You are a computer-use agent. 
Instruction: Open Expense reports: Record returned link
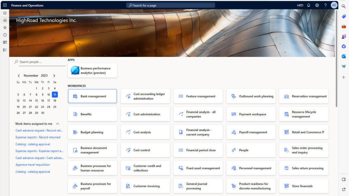pyautogui.click(x=38, y=137)
